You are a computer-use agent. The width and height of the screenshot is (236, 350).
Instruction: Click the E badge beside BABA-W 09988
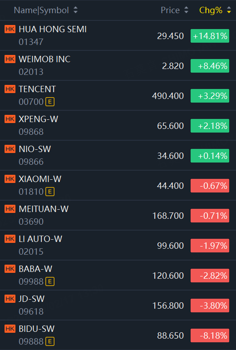click(x=50, y=281)
